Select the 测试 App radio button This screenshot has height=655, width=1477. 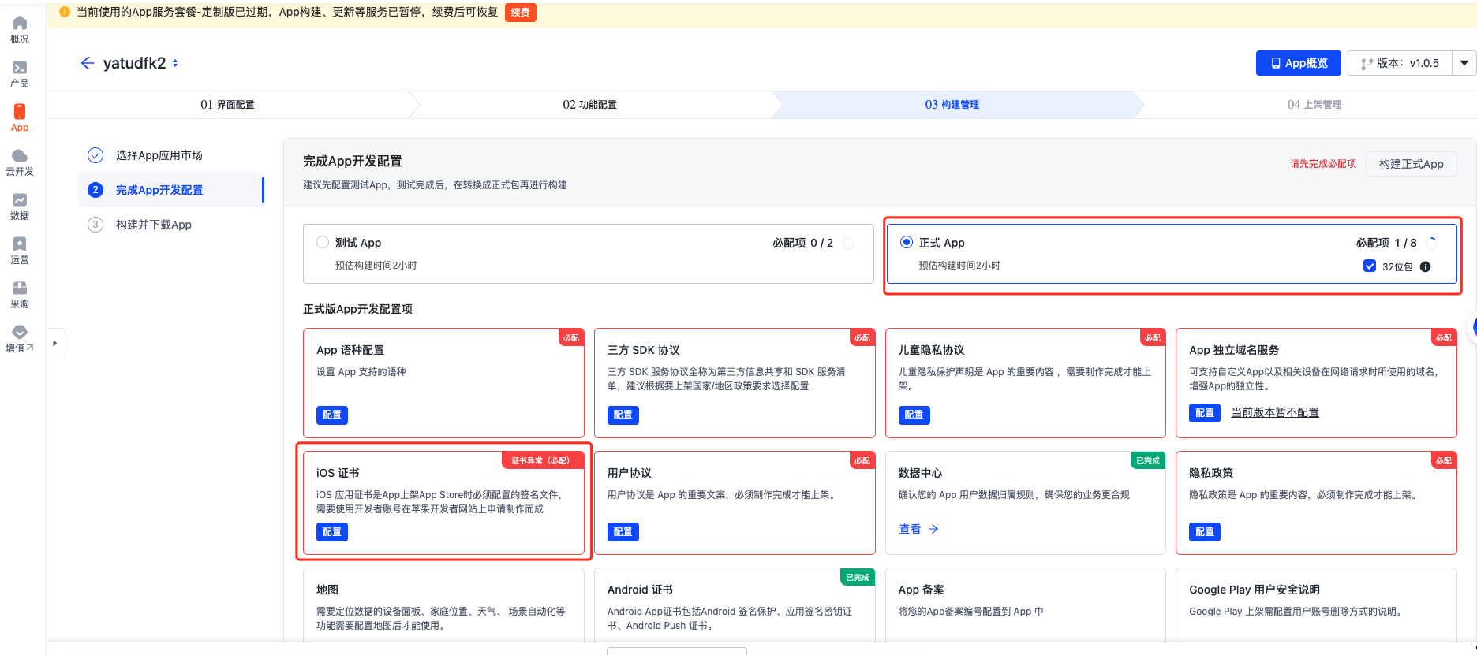(x=323, y=242)
